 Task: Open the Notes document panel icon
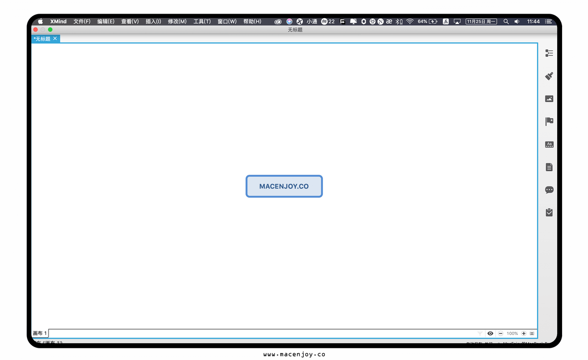click(x=549, y=167)
